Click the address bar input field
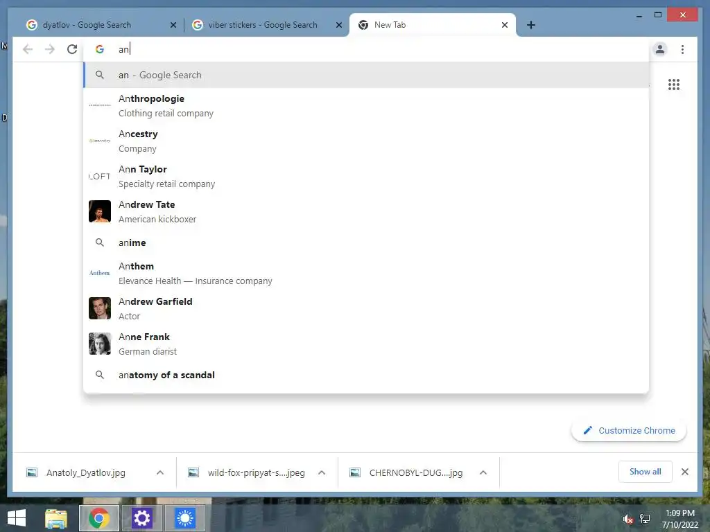The height and width of the screenshot is (532, 710). 367,49
